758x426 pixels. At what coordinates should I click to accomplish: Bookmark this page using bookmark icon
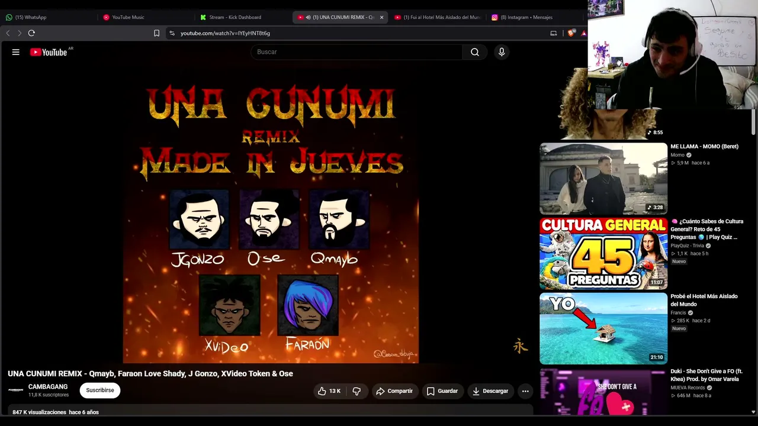click(x=156, y=33)
